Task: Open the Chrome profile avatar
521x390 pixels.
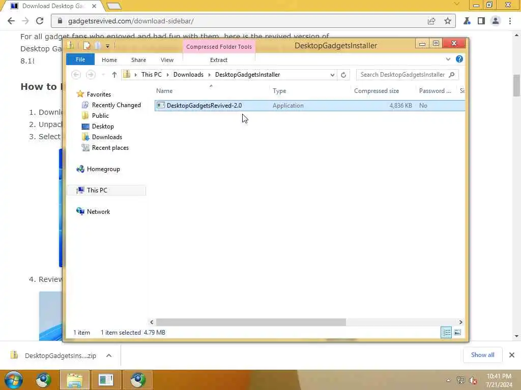Action: click(x=496, y=21)
